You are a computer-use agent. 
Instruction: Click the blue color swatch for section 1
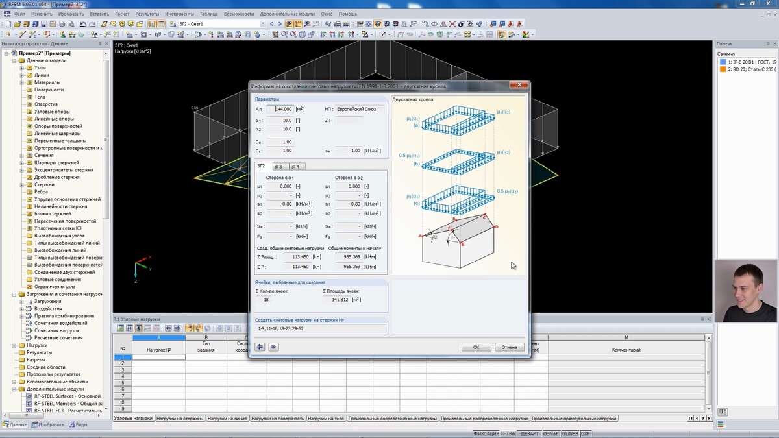coord(723,62)
